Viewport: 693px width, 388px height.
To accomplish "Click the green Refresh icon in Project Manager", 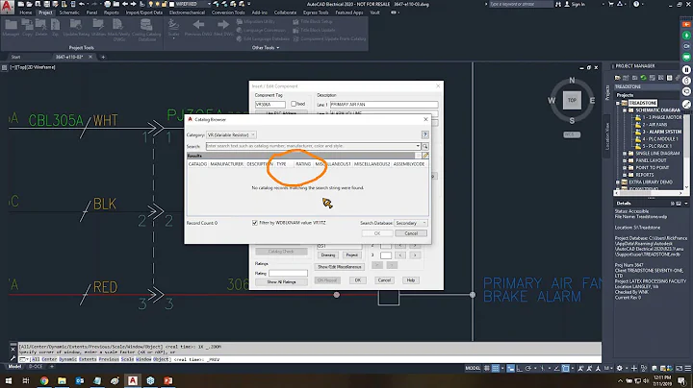I will coord(644,78).
